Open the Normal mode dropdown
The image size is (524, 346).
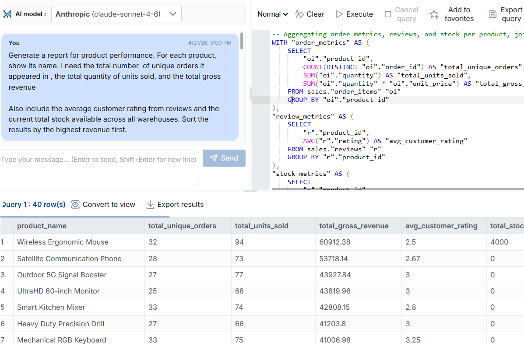pos(272,14)
